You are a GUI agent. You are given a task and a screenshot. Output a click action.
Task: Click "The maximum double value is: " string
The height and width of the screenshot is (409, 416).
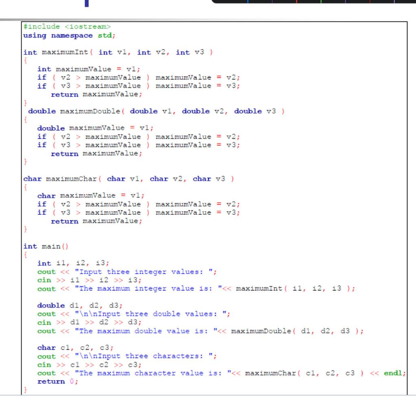[x=146, y=331]
